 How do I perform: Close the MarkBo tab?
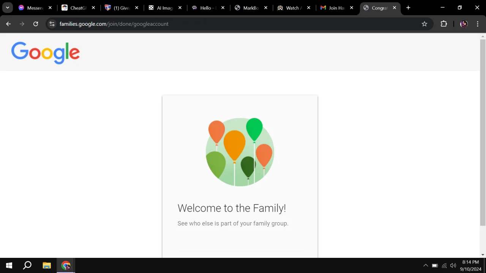(266, 8)
